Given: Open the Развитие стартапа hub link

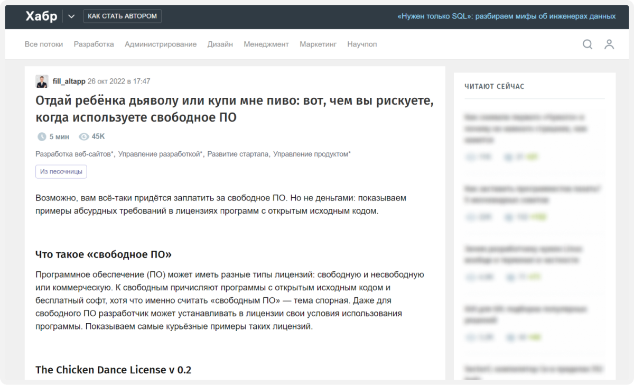Looking at the screenshot, I should (238, 154).
